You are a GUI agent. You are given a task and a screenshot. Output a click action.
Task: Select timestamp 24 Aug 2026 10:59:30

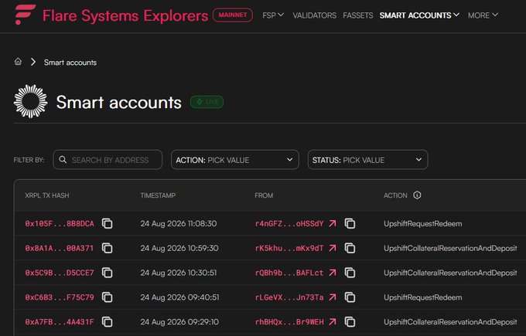[x=179, y=248]
